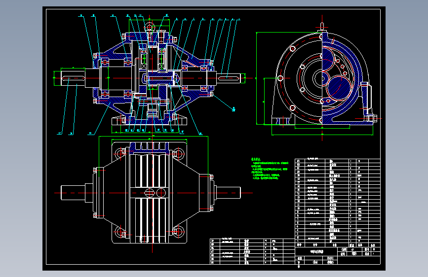Select the shorter parts list continuation table
Screen dimensions: 428x277
pyautogui.click(x=252, y=251)
